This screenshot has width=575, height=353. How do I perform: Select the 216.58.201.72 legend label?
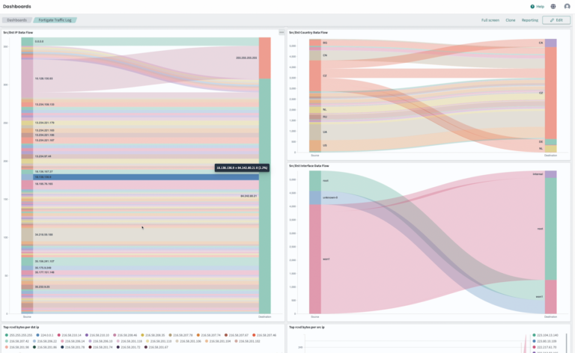[x=130, y=347]
